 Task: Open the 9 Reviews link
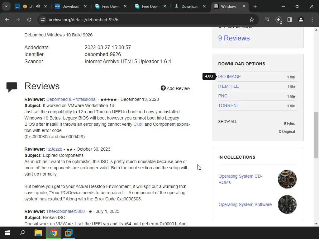[234, 38]
